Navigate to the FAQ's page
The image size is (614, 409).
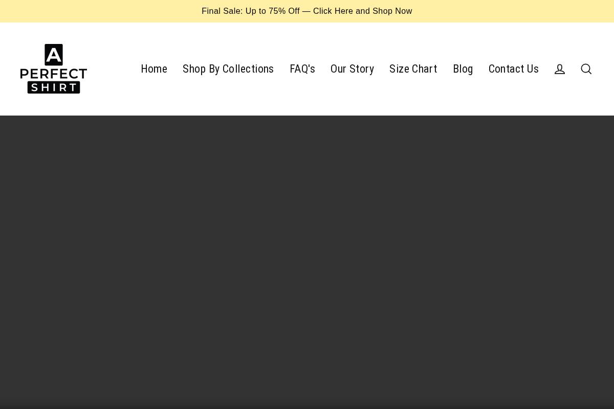click(x=302, y=69)
